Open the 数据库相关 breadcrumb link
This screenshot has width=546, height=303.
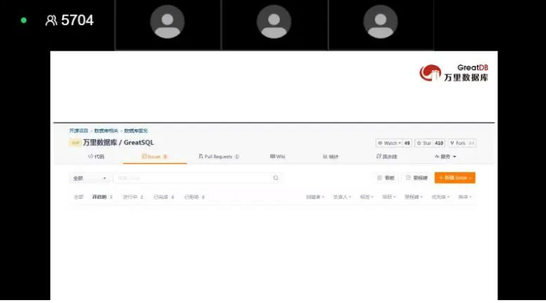click(106, 131)
